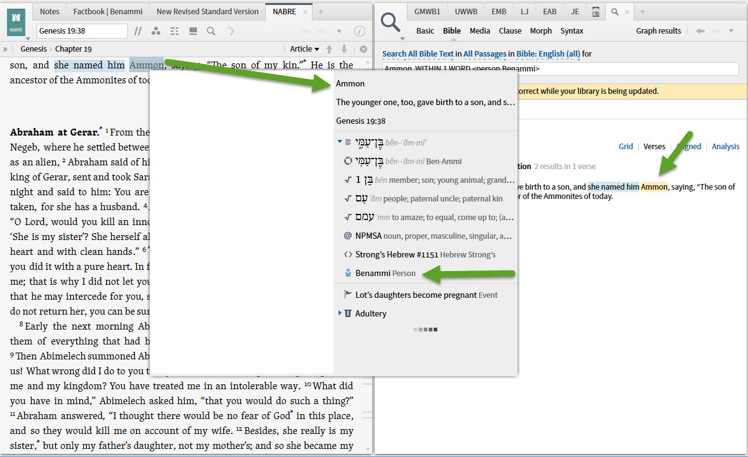Close the NABRE tab
Image resolution: width=748 pixels, height=457 pixels.
point(306,12)
